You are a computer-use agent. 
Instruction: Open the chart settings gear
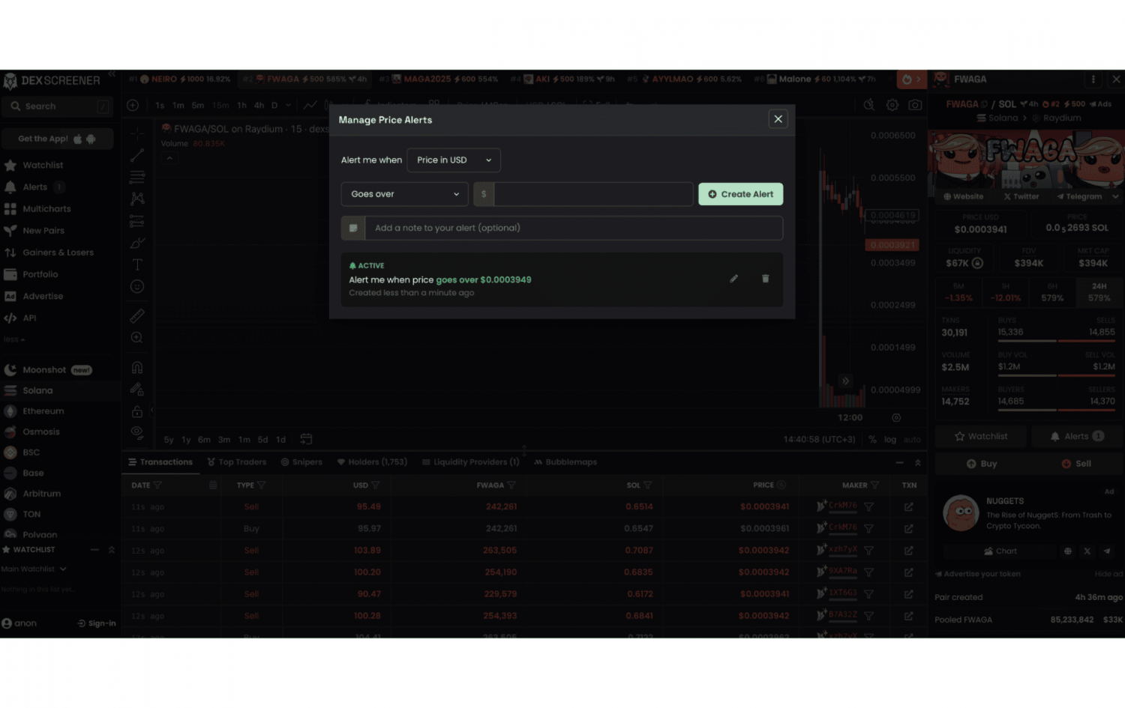pos(892,105)
